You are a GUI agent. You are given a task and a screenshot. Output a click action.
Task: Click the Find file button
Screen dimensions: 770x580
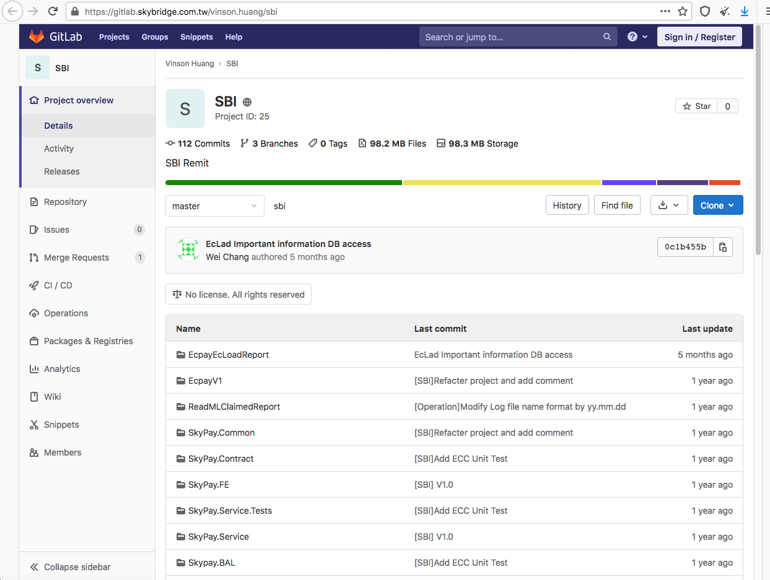[617, 206]
